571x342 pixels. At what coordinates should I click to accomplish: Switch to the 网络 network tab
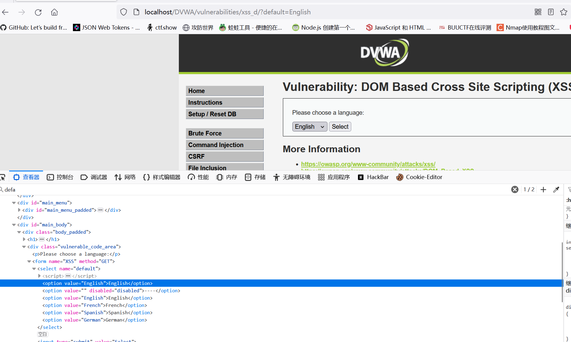click(125, 177)
